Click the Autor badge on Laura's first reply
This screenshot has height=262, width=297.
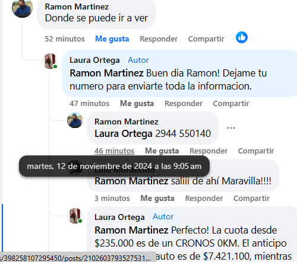(138, 60)
